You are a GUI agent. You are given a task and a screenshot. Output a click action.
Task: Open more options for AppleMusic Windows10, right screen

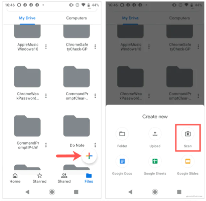point(149,47)
